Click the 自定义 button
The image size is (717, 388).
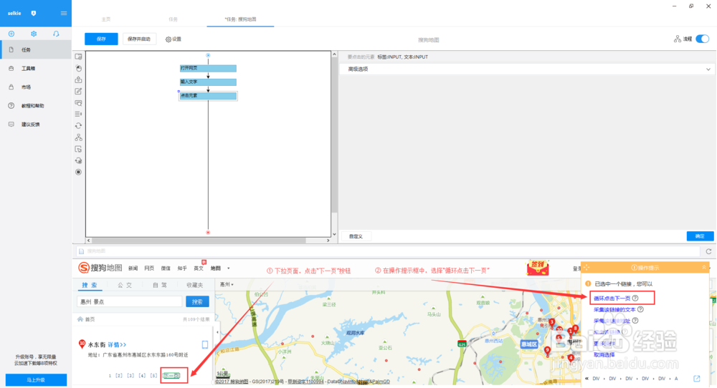[x=356, y=236]
